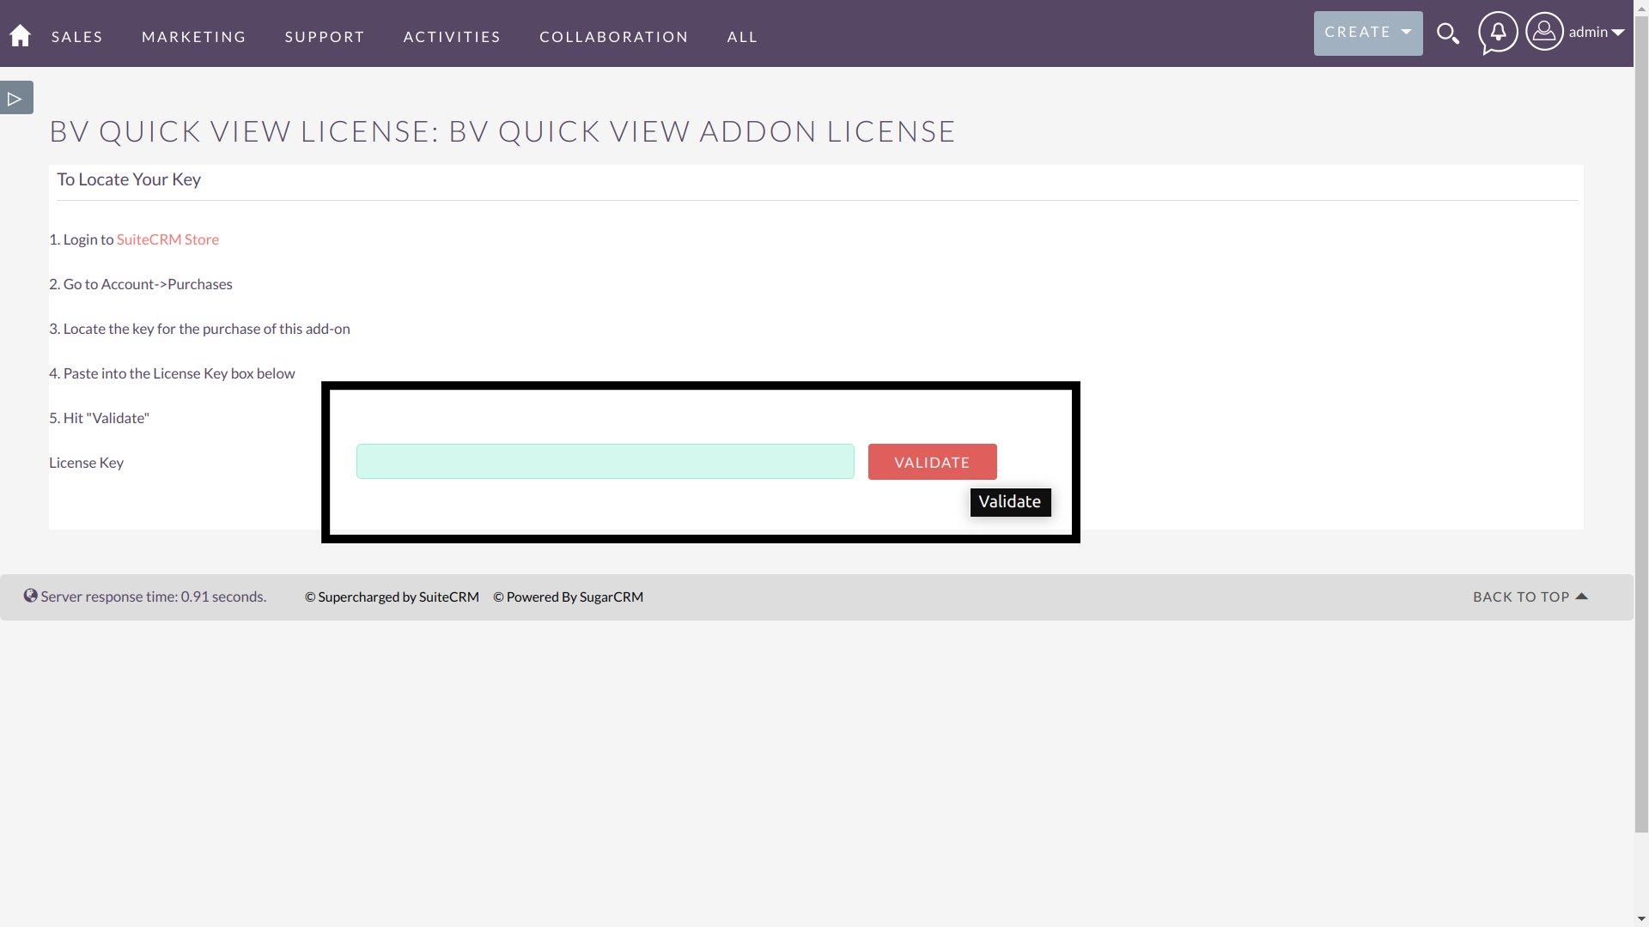Screen dimensions: 1649x927
Task: Click 'To Locate Your Key' heading
Action: 129,179
